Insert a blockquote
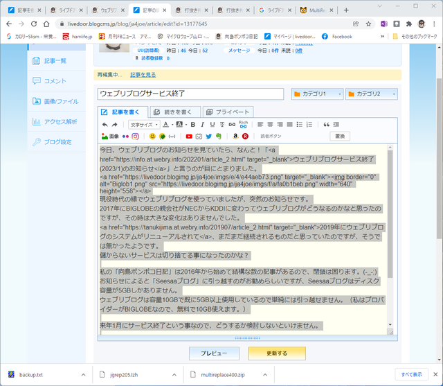Image resolution: width=443 pixels, height=386 pixels. click(326, 125)
